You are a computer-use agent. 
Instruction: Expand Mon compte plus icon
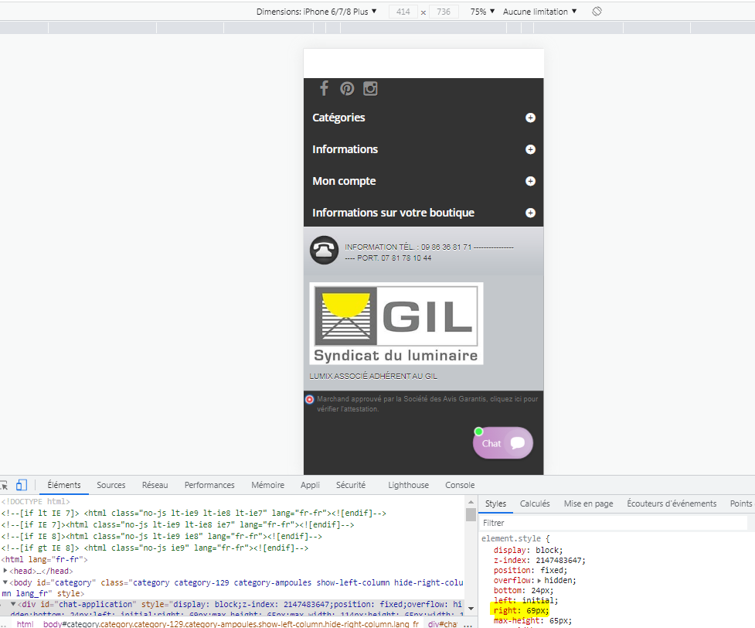pyautogui.click(x=530, y=181)
